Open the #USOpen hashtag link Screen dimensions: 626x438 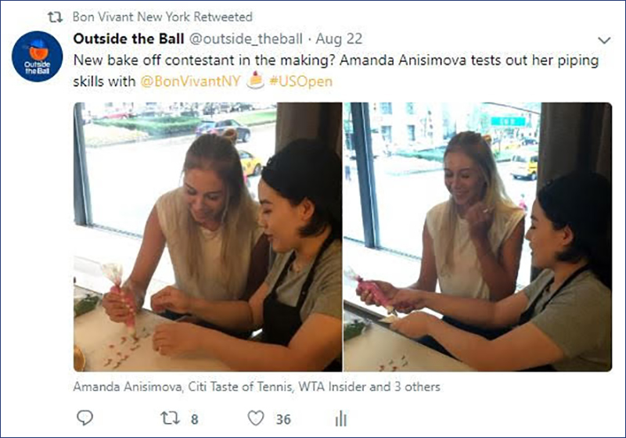point(300,81)
